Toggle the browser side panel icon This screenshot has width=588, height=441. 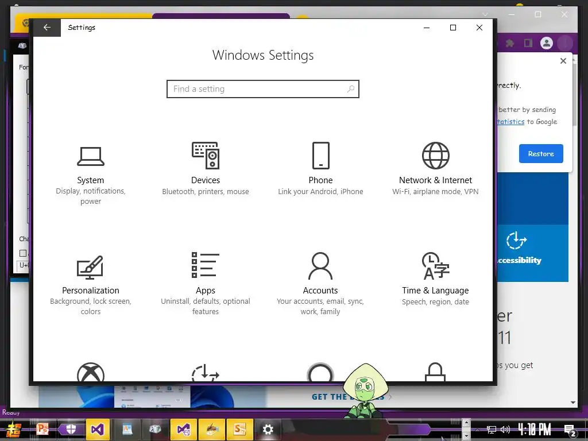[x=528, y=44]
